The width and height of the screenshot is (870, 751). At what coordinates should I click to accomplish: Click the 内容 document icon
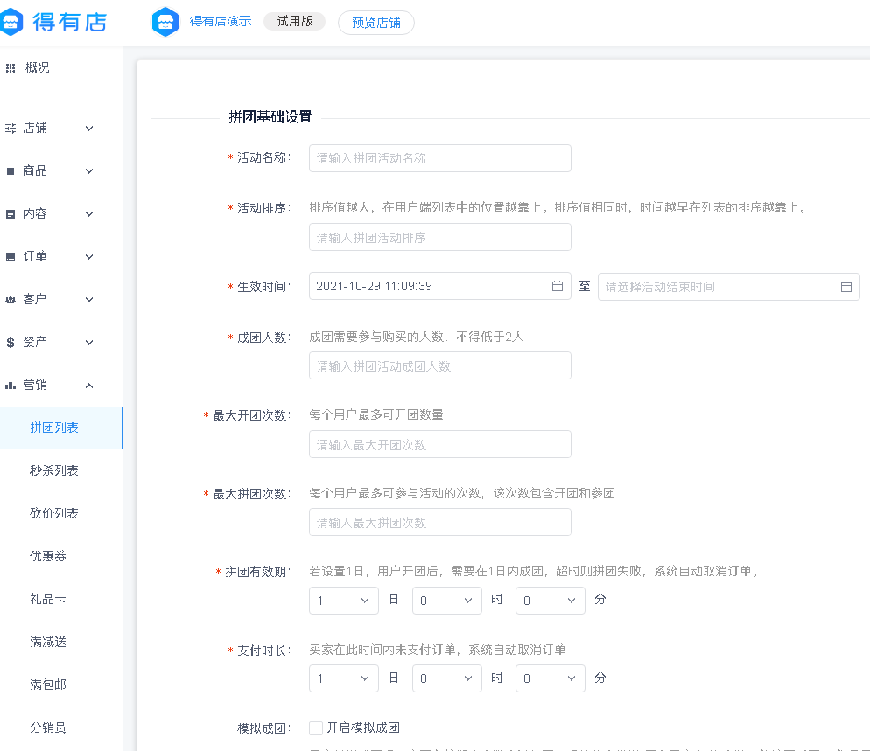(11, 214)
